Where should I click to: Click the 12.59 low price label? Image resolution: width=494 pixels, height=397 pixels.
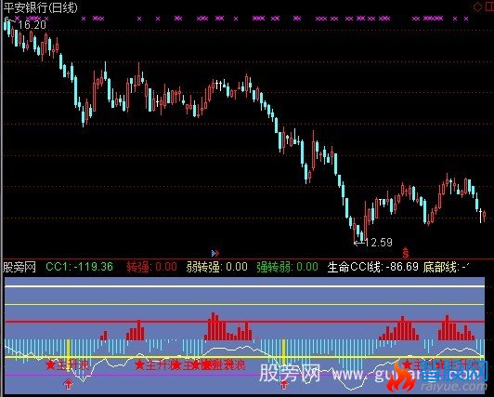[378, 242]
